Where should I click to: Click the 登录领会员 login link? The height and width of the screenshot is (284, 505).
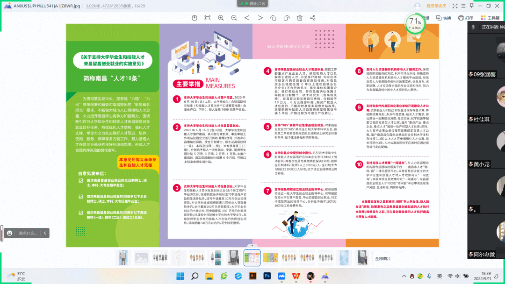[x=436, y=6]
